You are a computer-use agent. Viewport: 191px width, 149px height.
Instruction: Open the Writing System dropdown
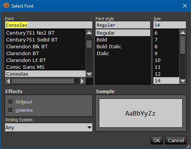pyautogui.click(x=49, y=127)
